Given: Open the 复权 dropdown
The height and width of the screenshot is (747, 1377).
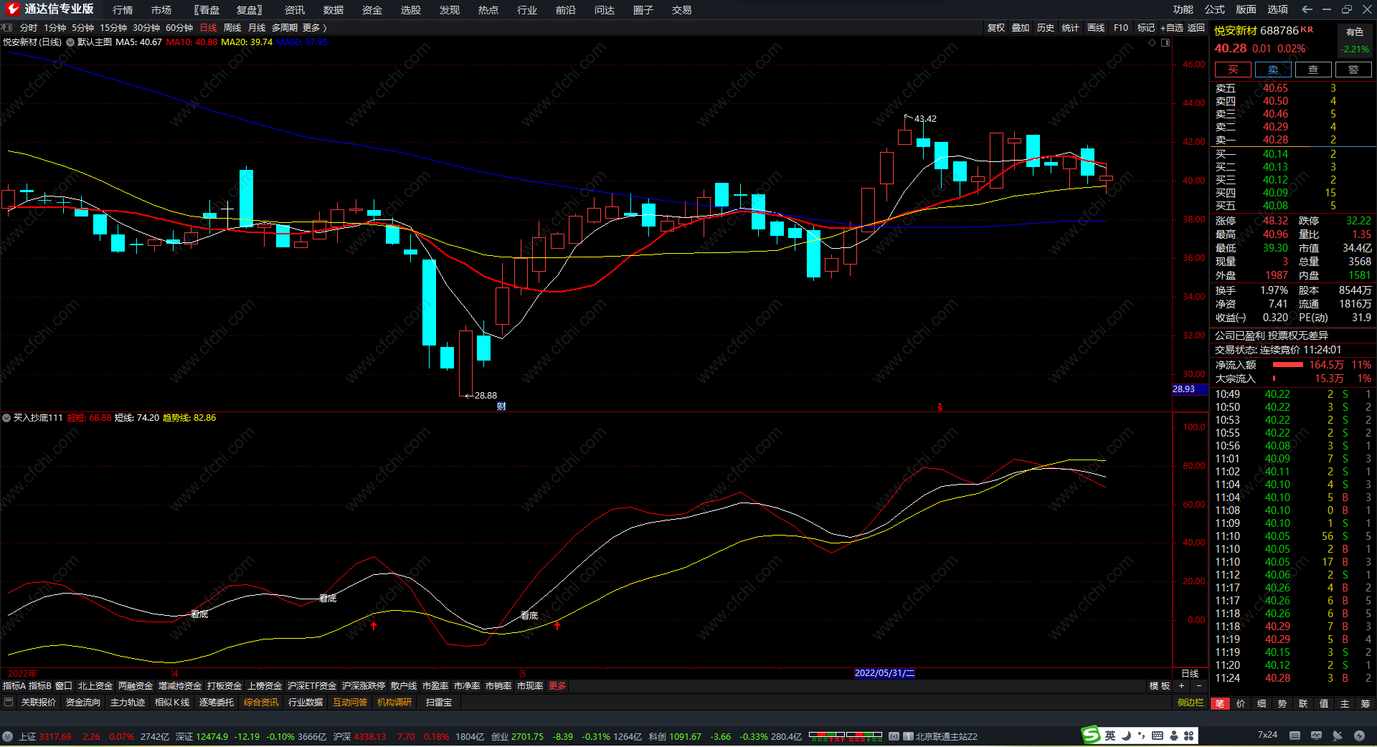Looking at the screenshot, I should (x=996, y=28).
